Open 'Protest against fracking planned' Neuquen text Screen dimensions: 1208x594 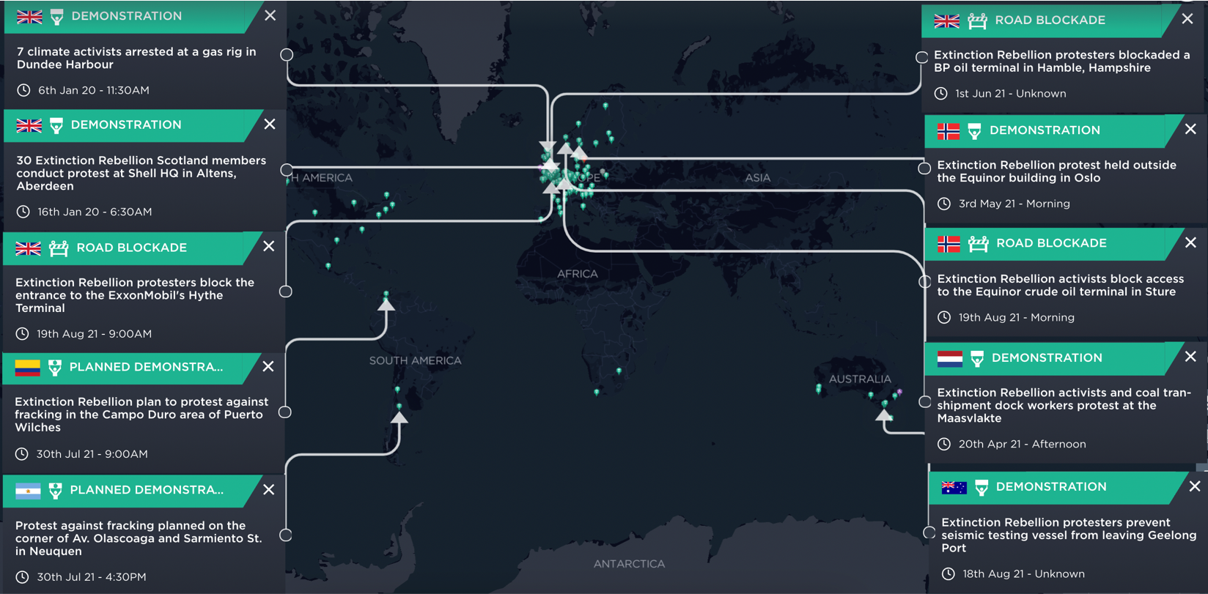pyautogui.click(x=139, y=538)
